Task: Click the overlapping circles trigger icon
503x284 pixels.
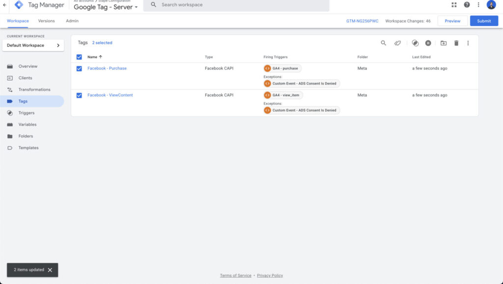Action: click(415, 43)
